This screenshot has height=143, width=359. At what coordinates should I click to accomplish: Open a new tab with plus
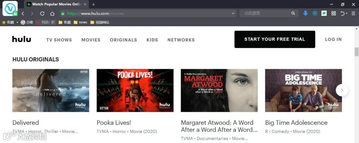click(x=93, y=4)
